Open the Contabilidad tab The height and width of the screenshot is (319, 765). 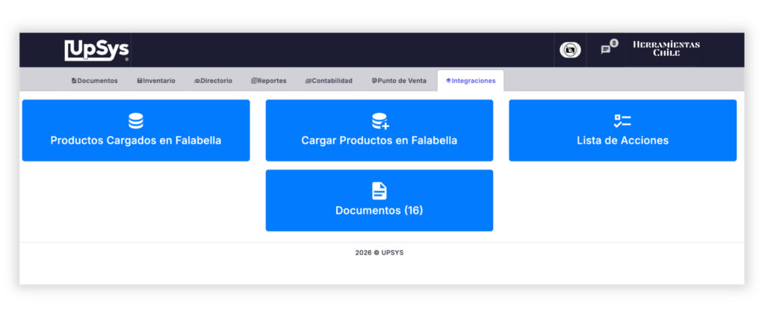pos(329,81)
